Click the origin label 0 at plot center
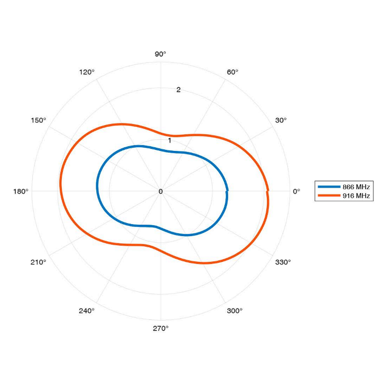Screen dimensions: 381x381 (x=160, y=191)
